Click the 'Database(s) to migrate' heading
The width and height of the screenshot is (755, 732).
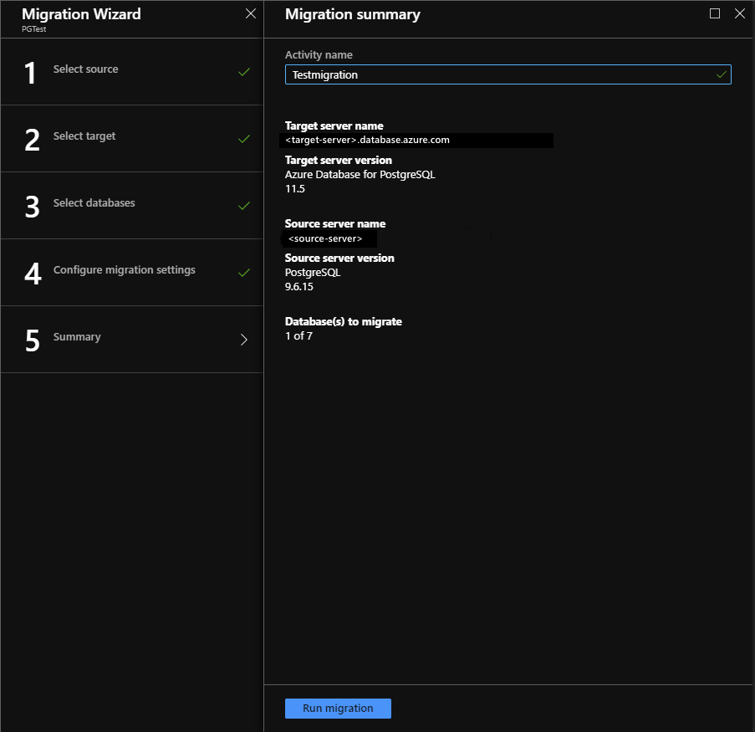pos(344,321)
